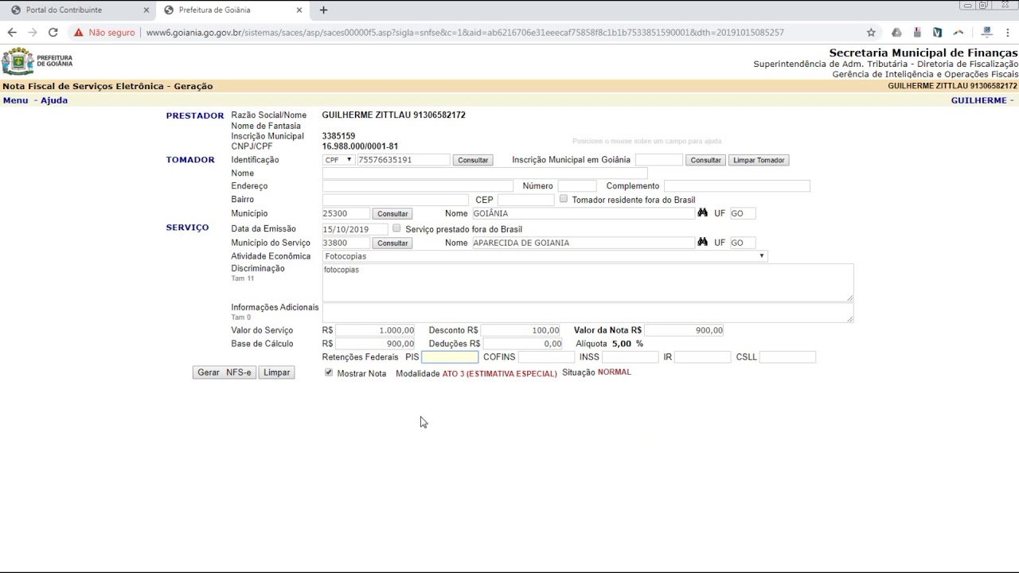
Task: Click the Município do Serviço code 33800
Action: [346, 243]
